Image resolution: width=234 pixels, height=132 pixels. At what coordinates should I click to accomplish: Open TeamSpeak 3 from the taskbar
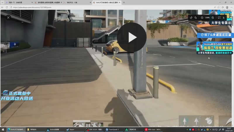coord(113,130)
